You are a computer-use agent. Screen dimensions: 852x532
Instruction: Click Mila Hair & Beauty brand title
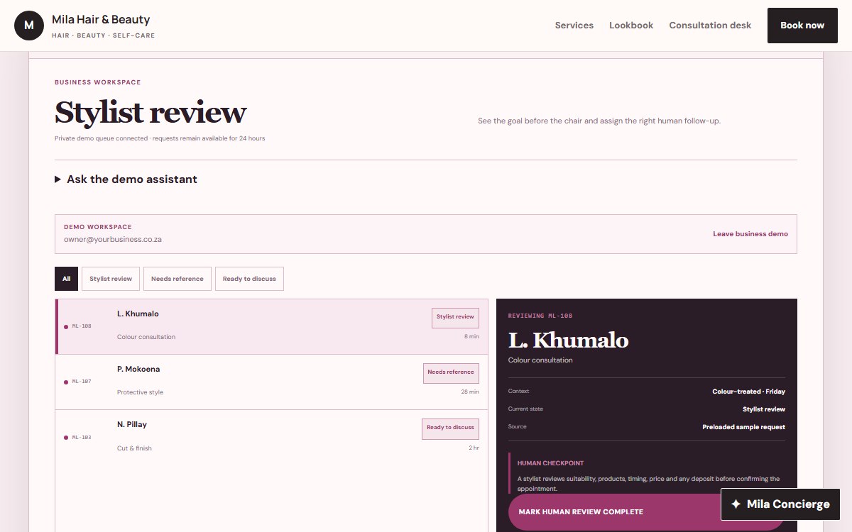click(x=101, y=20)
